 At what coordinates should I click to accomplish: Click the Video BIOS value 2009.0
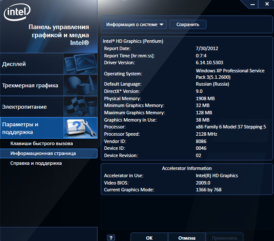pos(203,183)
